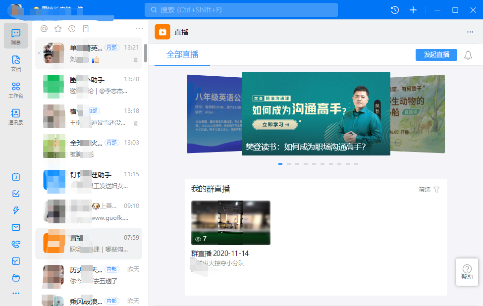The image size is (483, 306).
Task: Filter messages by @ mentions icon
Action: [44, 29]
